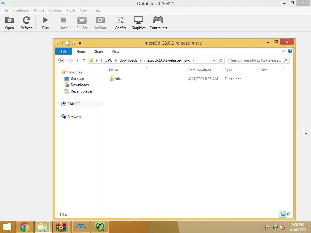Expand breadcrumb arrow after This PC
311x233 pixels.
click(x=116, y=60)
